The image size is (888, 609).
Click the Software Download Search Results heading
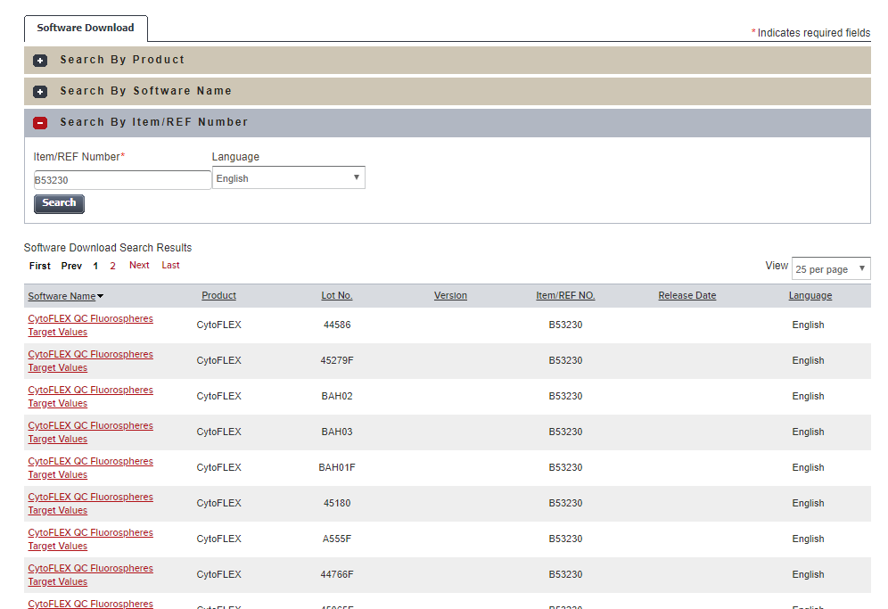(108, 248)
